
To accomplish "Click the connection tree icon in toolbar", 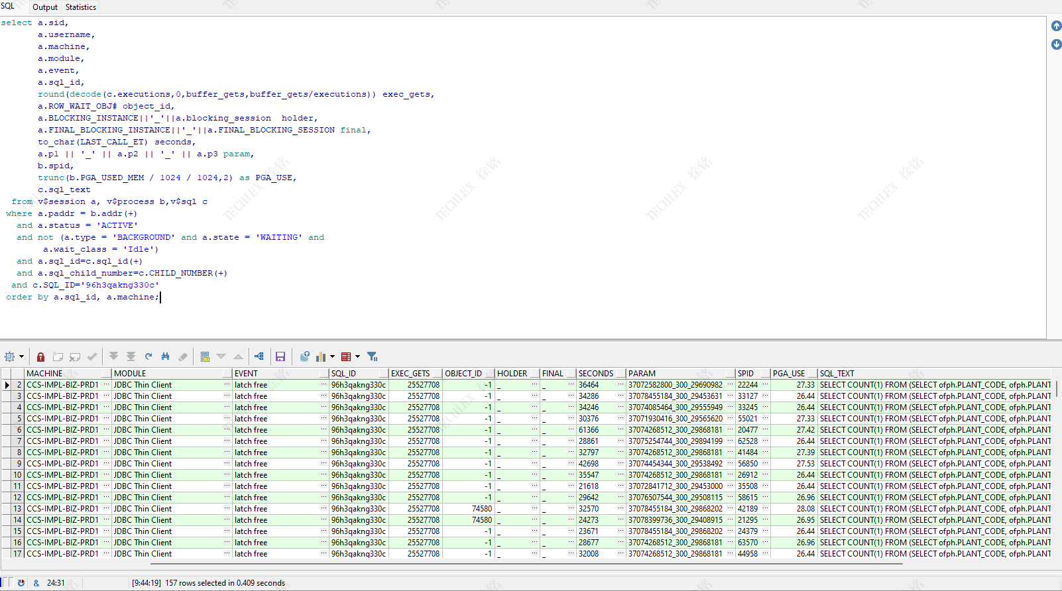I will coord(259,356).
